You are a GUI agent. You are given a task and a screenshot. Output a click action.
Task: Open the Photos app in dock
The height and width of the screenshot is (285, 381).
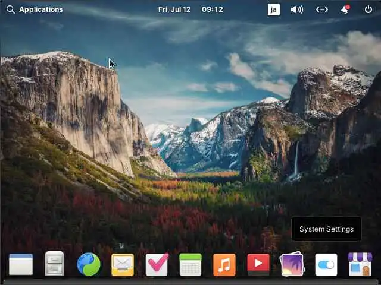pyautogui.click(x=292, y=264)
